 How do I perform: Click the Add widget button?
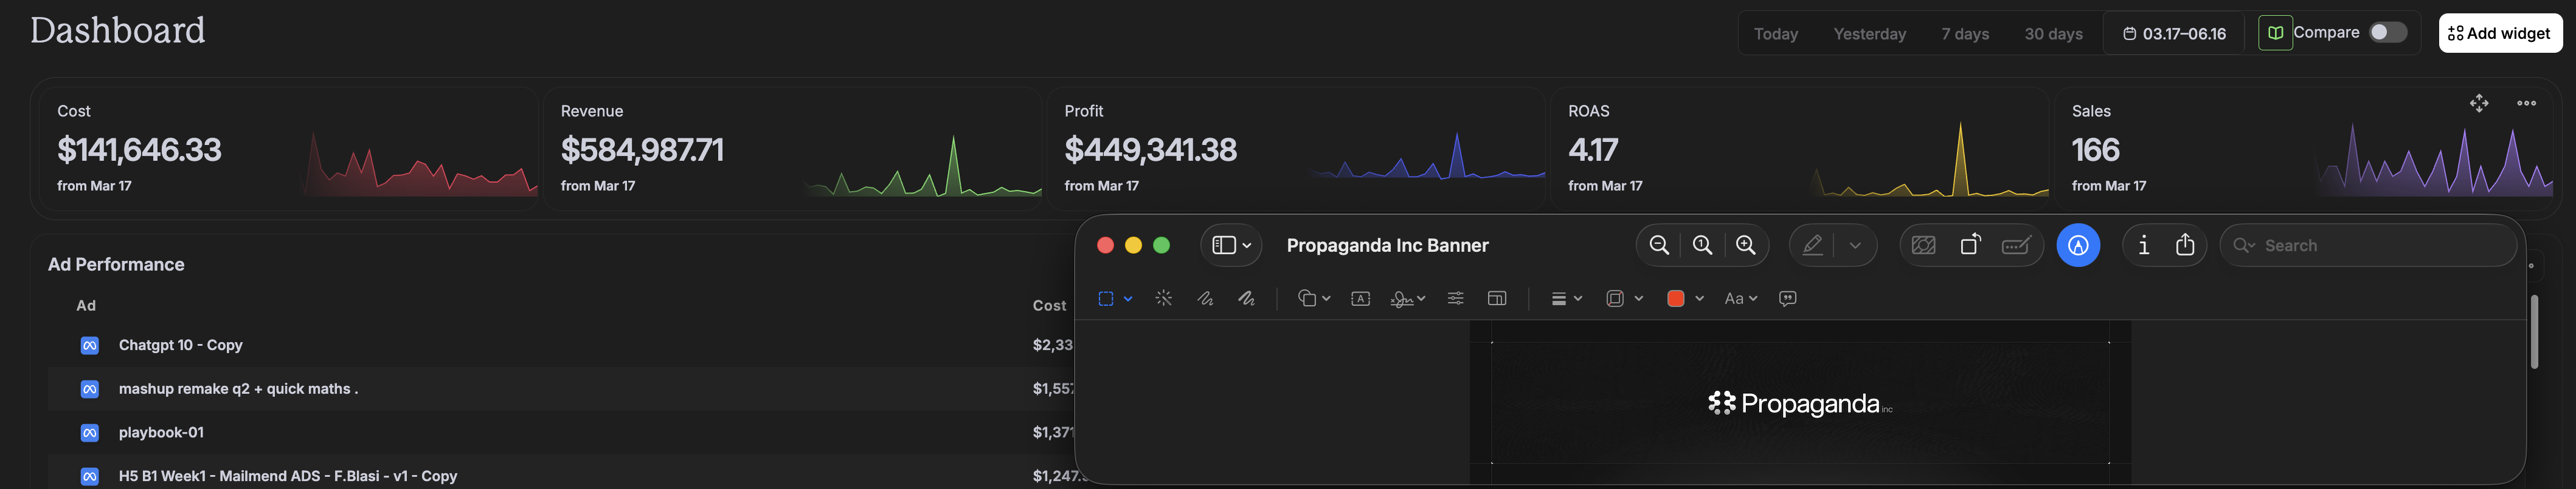click(x=2500, y=33)
